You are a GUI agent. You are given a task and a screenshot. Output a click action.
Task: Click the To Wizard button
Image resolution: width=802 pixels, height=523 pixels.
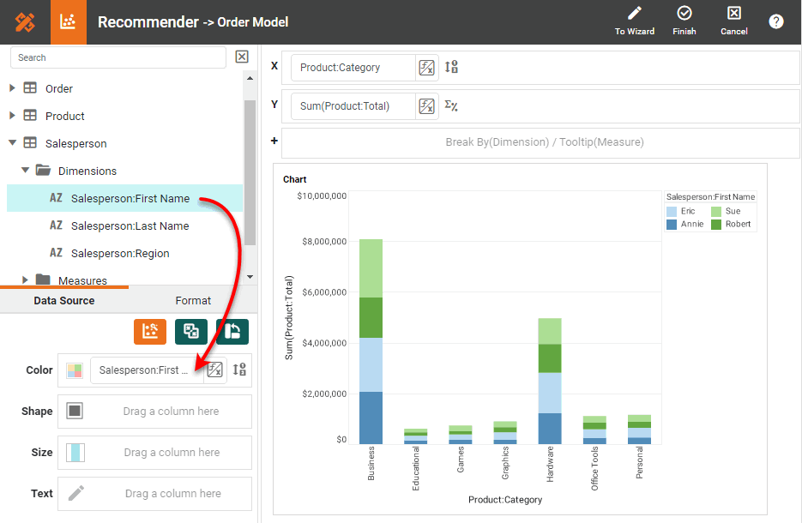point(634,21)
